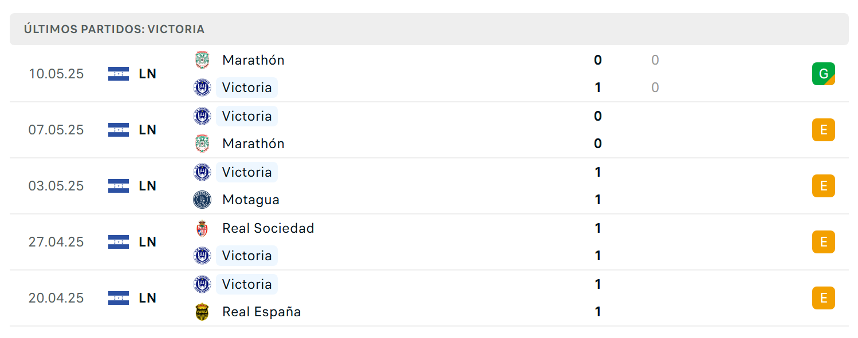The image size is (858, 338).
Task: Open the Motagua team name link
Action: coord(251,200)
